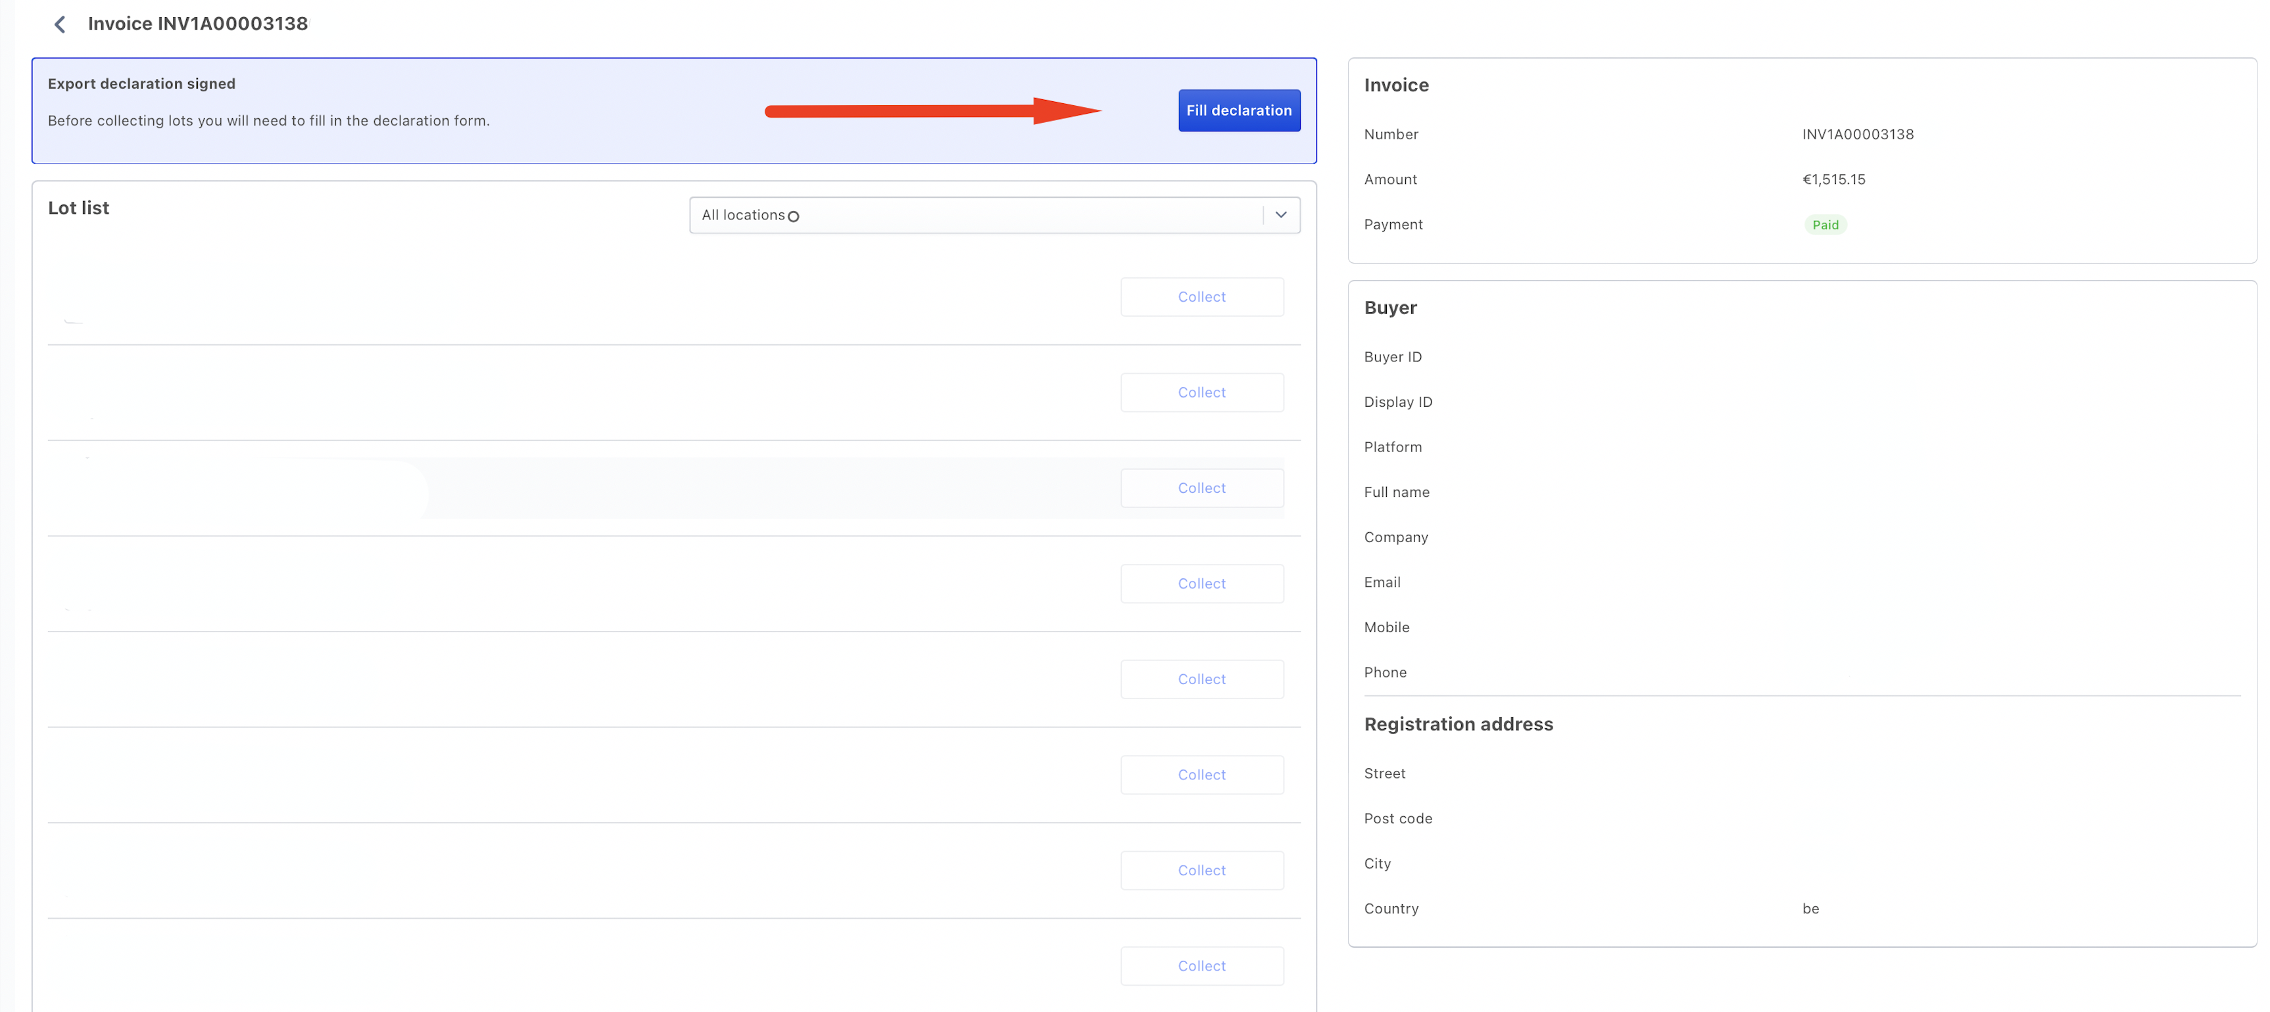Collect the first lot in the list
Viewport: 2270px width, 1012px height.
(1201, 297)
